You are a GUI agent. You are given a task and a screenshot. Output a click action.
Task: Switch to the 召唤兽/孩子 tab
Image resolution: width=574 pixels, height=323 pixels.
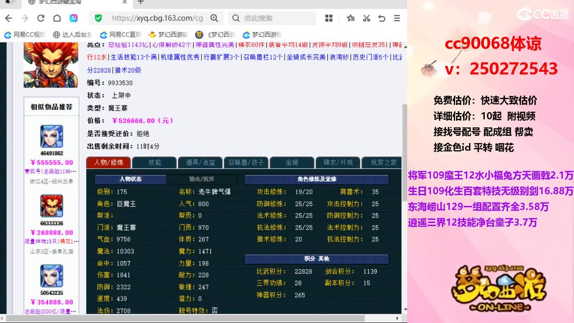[246, 162]
